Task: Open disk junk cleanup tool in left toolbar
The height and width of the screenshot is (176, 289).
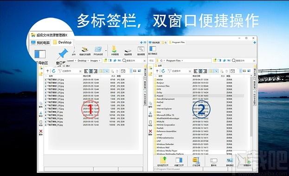Action: coord(85,51)
